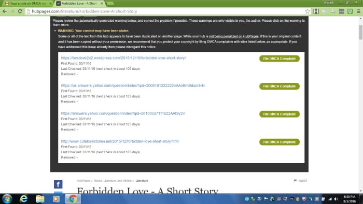Launch Internet Explorer from the taskbar
Image resolution: width=363 pixels, height=204 pixels.
tap(24, 199)
